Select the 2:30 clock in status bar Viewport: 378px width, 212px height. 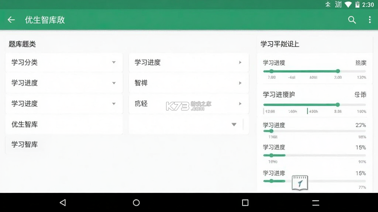[x=368, y=4]
